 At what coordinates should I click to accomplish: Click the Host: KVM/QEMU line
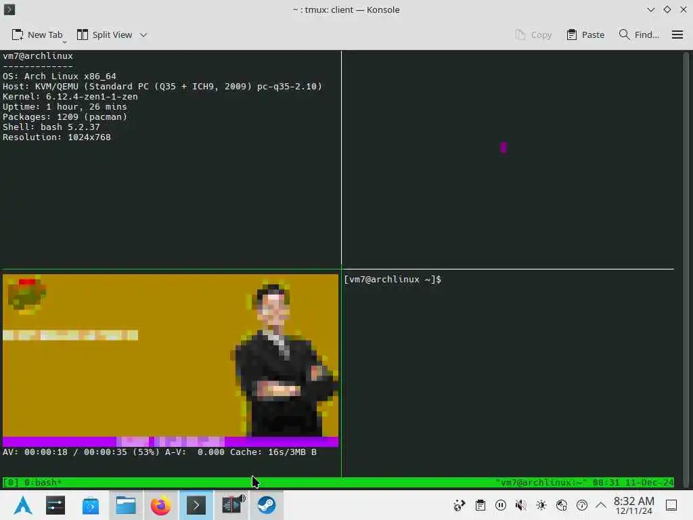162,86
